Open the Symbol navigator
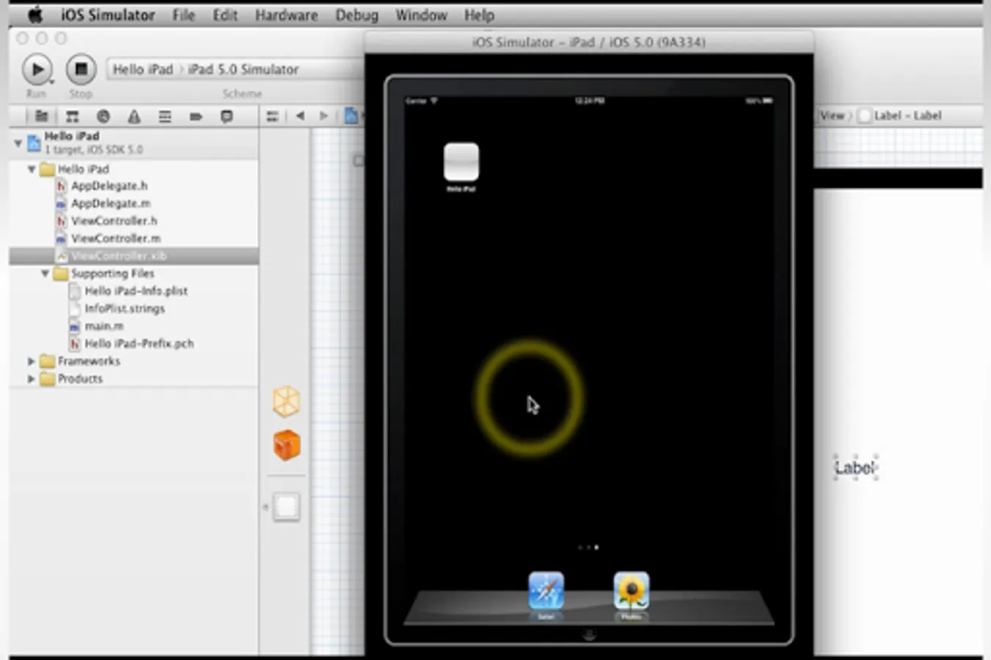 tap(72, 116)
